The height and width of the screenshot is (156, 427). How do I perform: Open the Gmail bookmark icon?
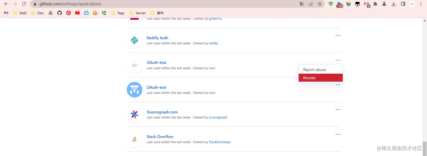click(6, 13)
